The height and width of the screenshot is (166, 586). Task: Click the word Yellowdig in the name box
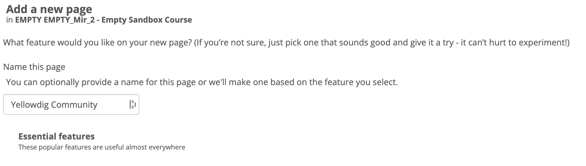[30, 105]
